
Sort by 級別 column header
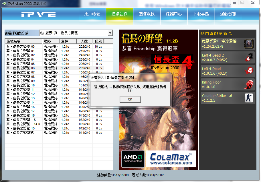(x=98, y=41)
